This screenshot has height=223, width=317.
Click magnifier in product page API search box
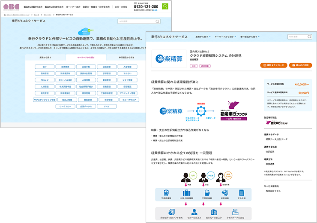(x=309, y=37)
